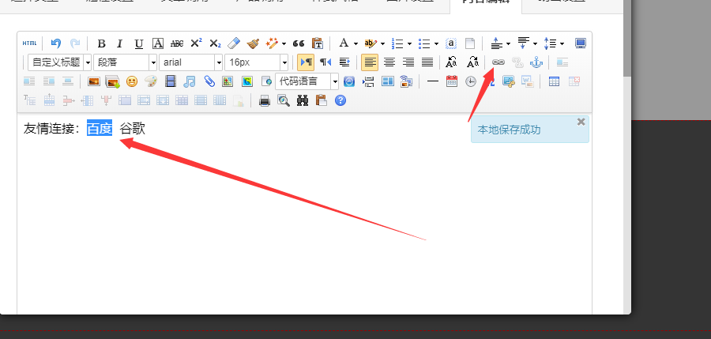
Task: Clear the document with blank page icon
Action: [470, 43]
